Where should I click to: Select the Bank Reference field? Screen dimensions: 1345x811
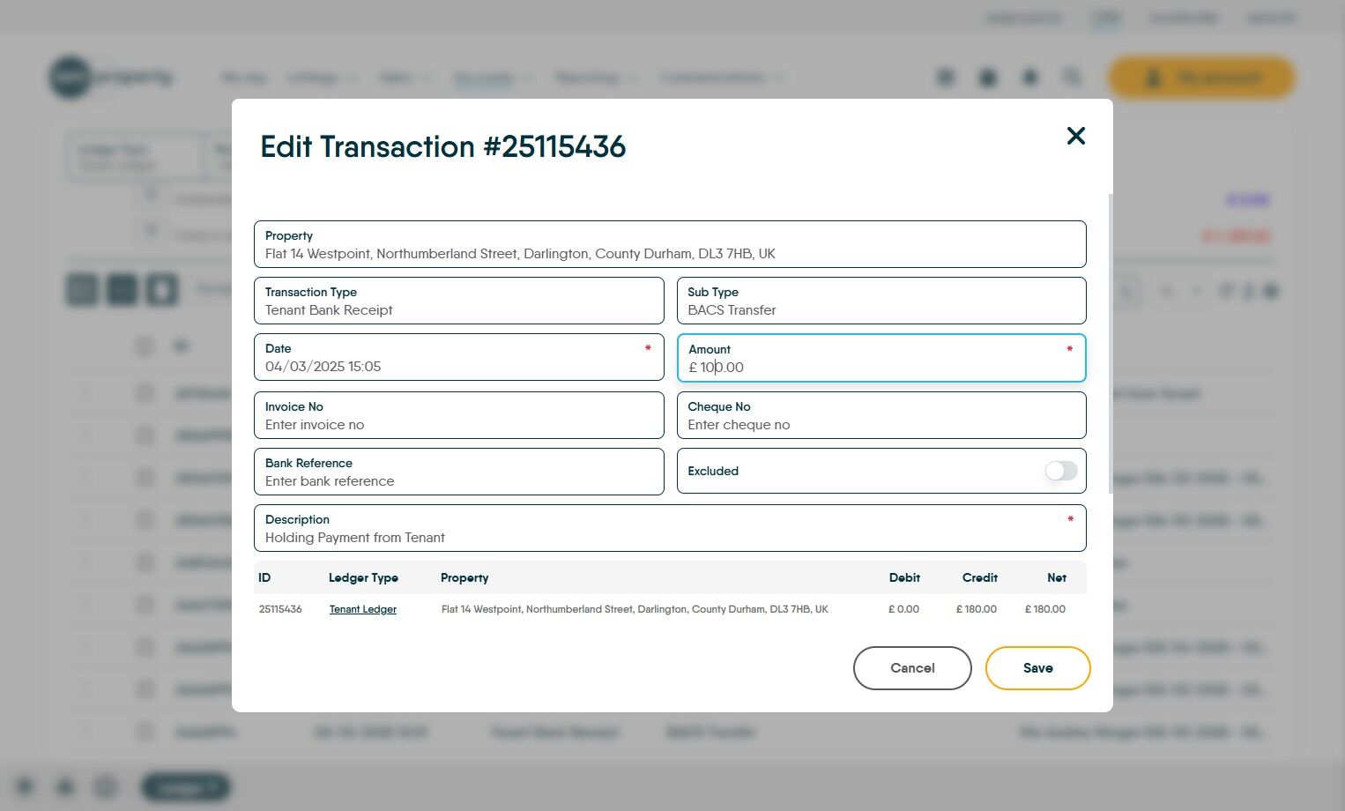click(x=458, y=472)
